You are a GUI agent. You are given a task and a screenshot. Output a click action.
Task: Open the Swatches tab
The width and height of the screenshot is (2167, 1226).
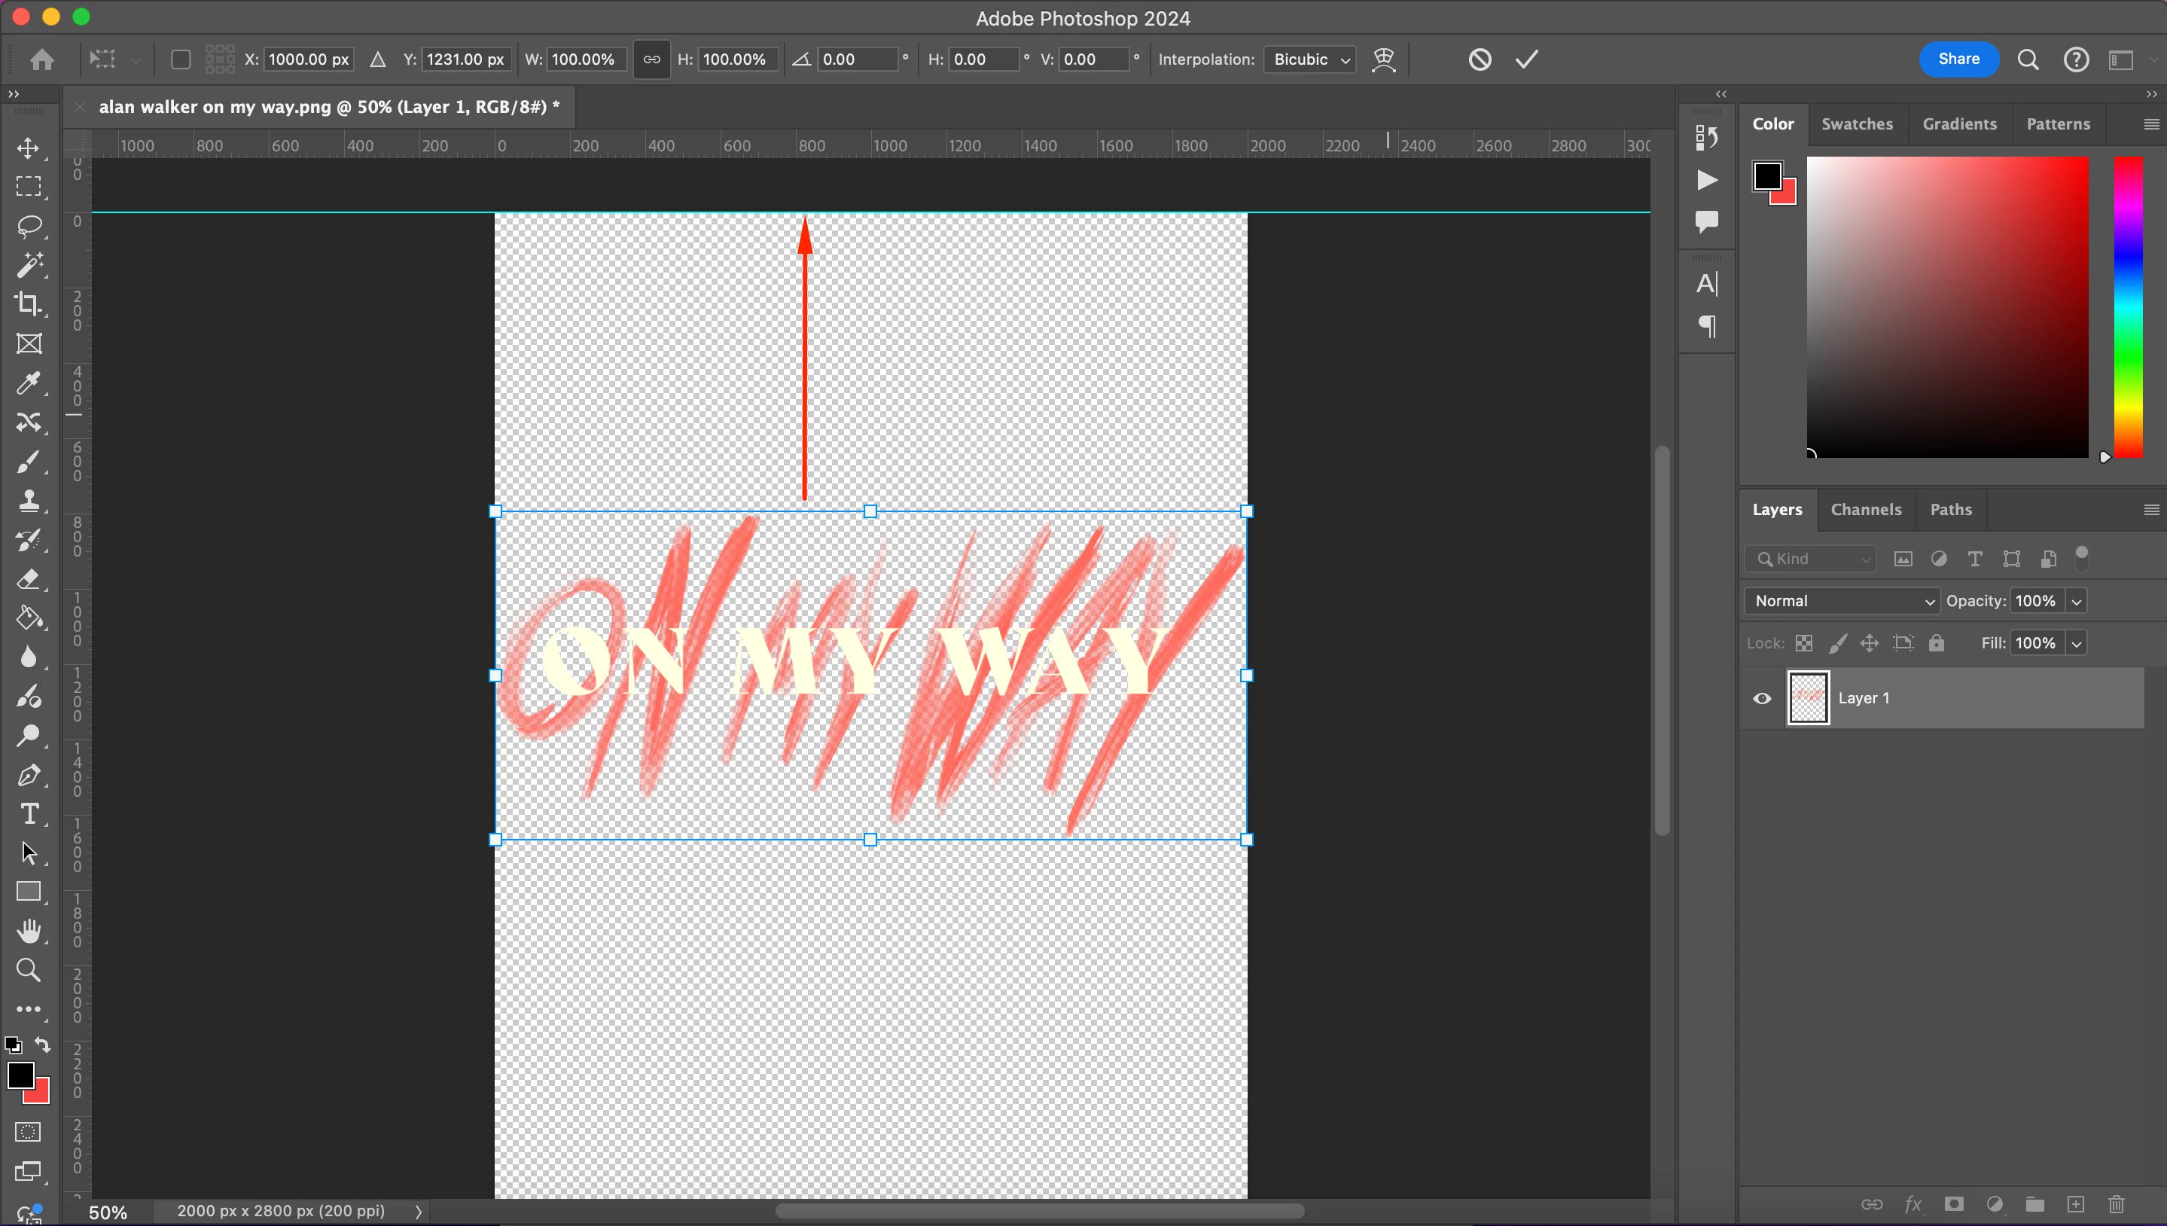[1856, 124]
